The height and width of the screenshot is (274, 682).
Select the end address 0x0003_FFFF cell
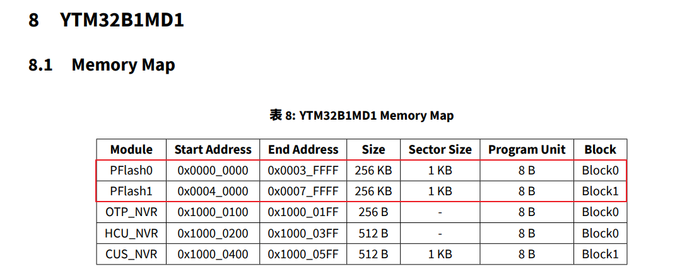point(303,171)
